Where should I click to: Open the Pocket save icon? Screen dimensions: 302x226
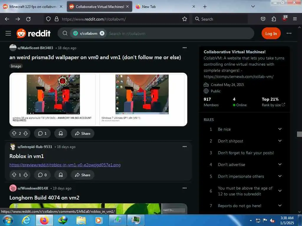pos(263,19)
